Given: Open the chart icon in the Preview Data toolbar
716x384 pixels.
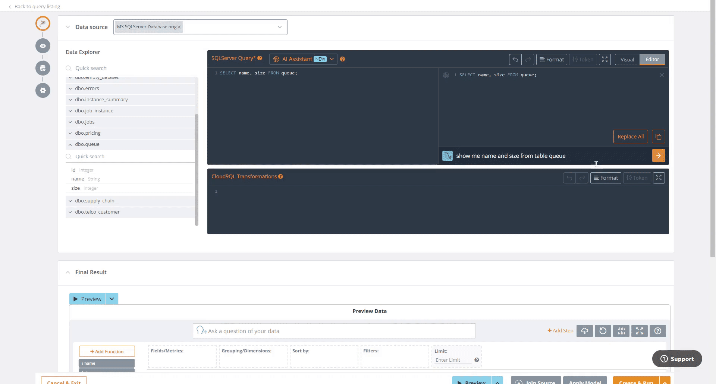Looking at the screenshot, I should (x=621, y=331).
